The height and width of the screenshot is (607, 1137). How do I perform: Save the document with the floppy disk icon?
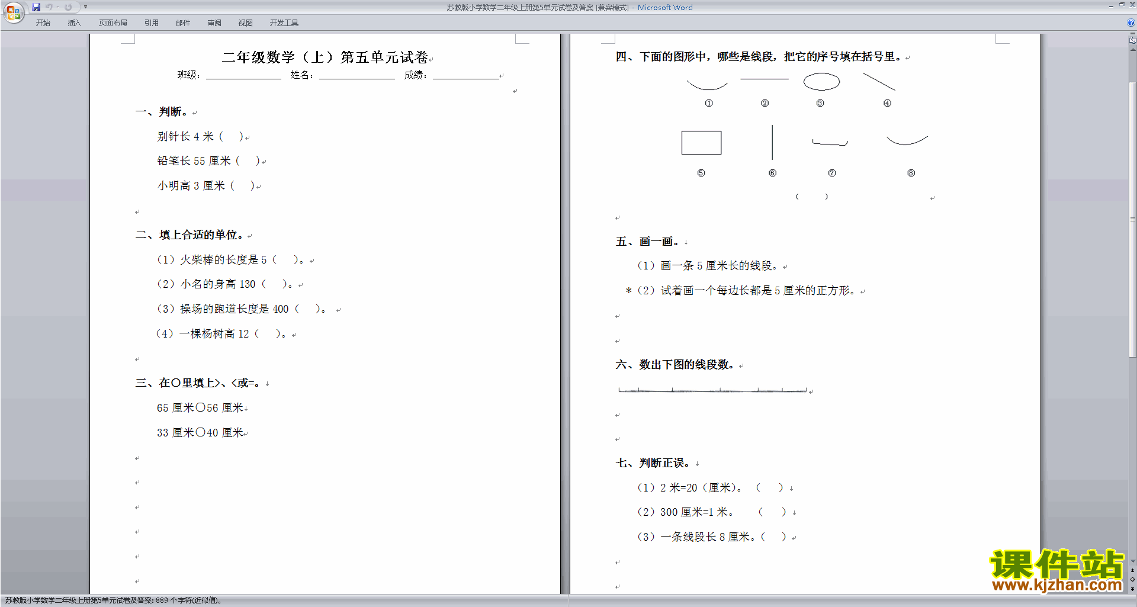[36, 7]
